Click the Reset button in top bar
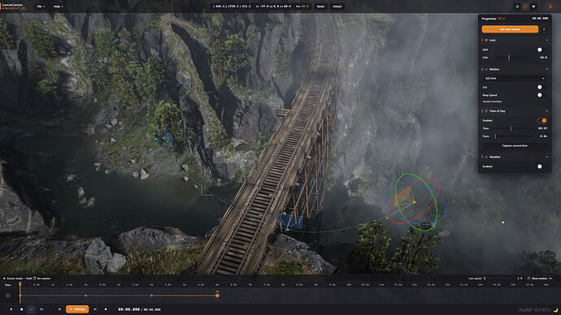 [x=320, y=6]
